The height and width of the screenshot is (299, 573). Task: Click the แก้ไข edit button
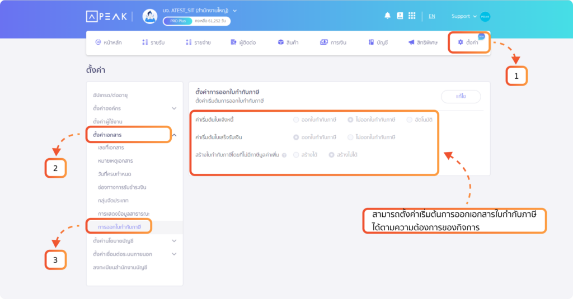point(461,96)
